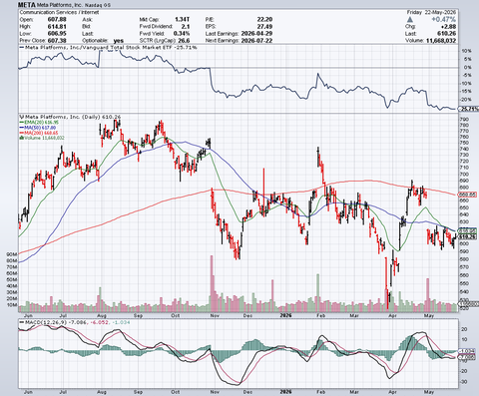The width and height of the screenshot is (479, 396).
Task: Click the Feb label on the MACD panel's time axis
Action: 320,392
